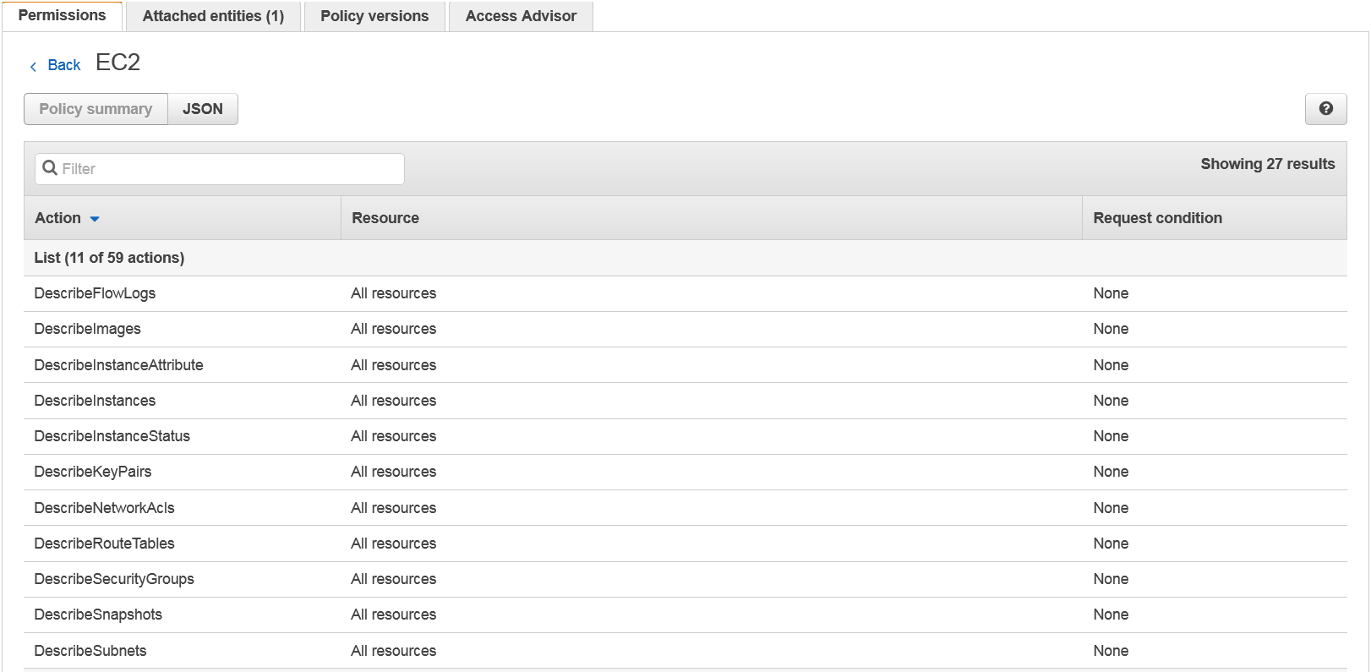Screen dimensions: 1371x672
Task: Click the help question mark icon
Action: point(1325,109)
